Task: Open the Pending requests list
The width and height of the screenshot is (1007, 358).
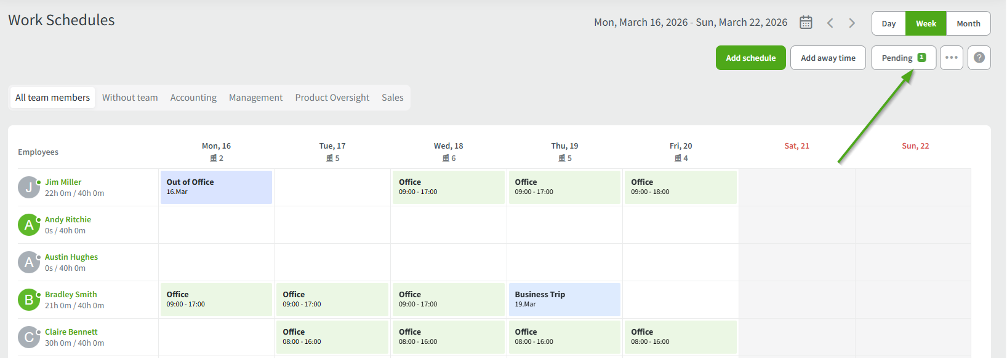Action: point(903,58)
